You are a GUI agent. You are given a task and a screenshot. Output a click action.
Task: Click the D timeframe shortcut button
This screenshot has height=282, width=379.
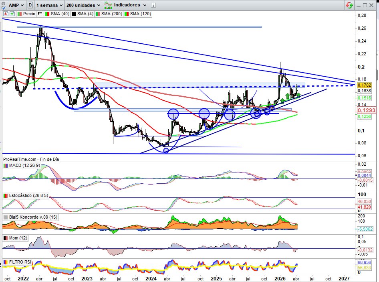point(30,5)
